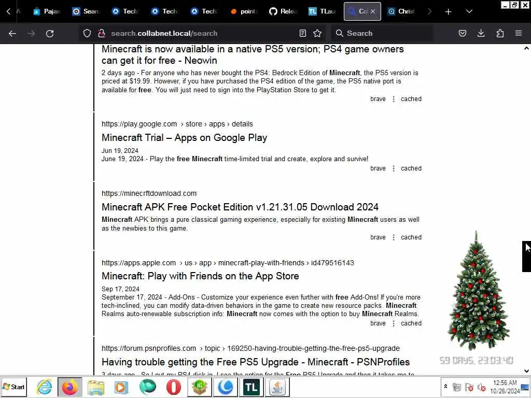Click brave engine label under App Store result
Image resolution: width=531 pixels, height=398 pixels.
tap(378, 323)
